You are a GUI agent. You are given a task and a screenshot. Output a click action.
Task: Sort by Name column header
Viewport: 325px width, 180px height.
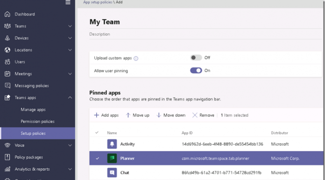112,133
